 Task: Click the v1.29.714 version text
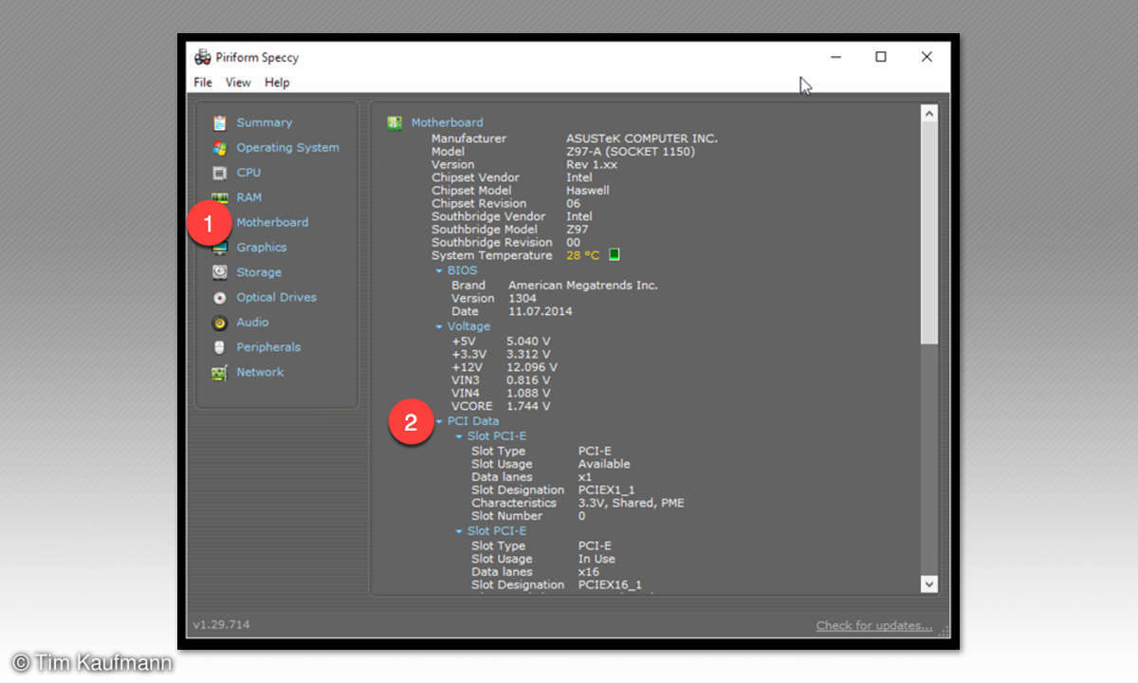pos(222,625)
